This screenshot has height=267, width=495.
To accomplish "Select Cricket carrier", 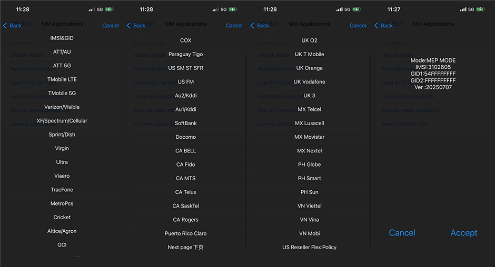I will pos(62,217).
